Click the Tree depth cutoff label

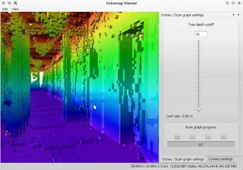[201, 24]
